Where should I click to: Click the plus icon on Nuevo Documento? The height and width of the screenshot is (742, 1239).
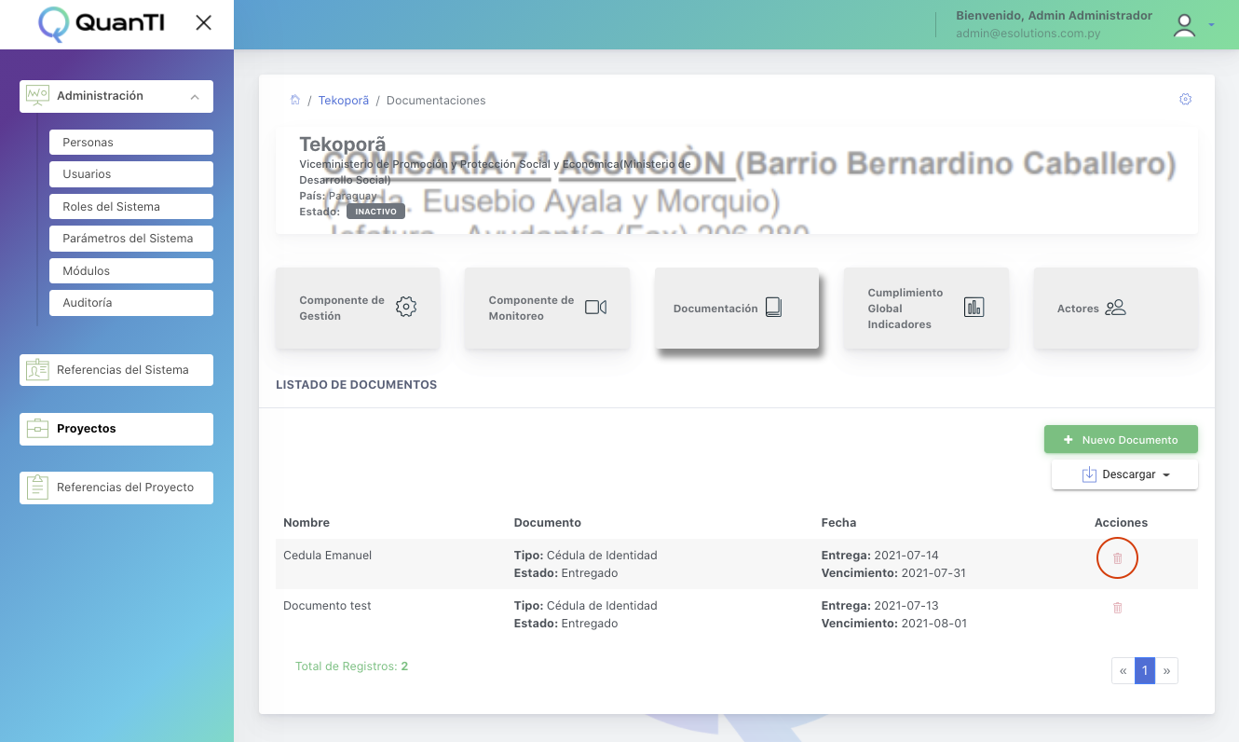tap(1069, 440)
